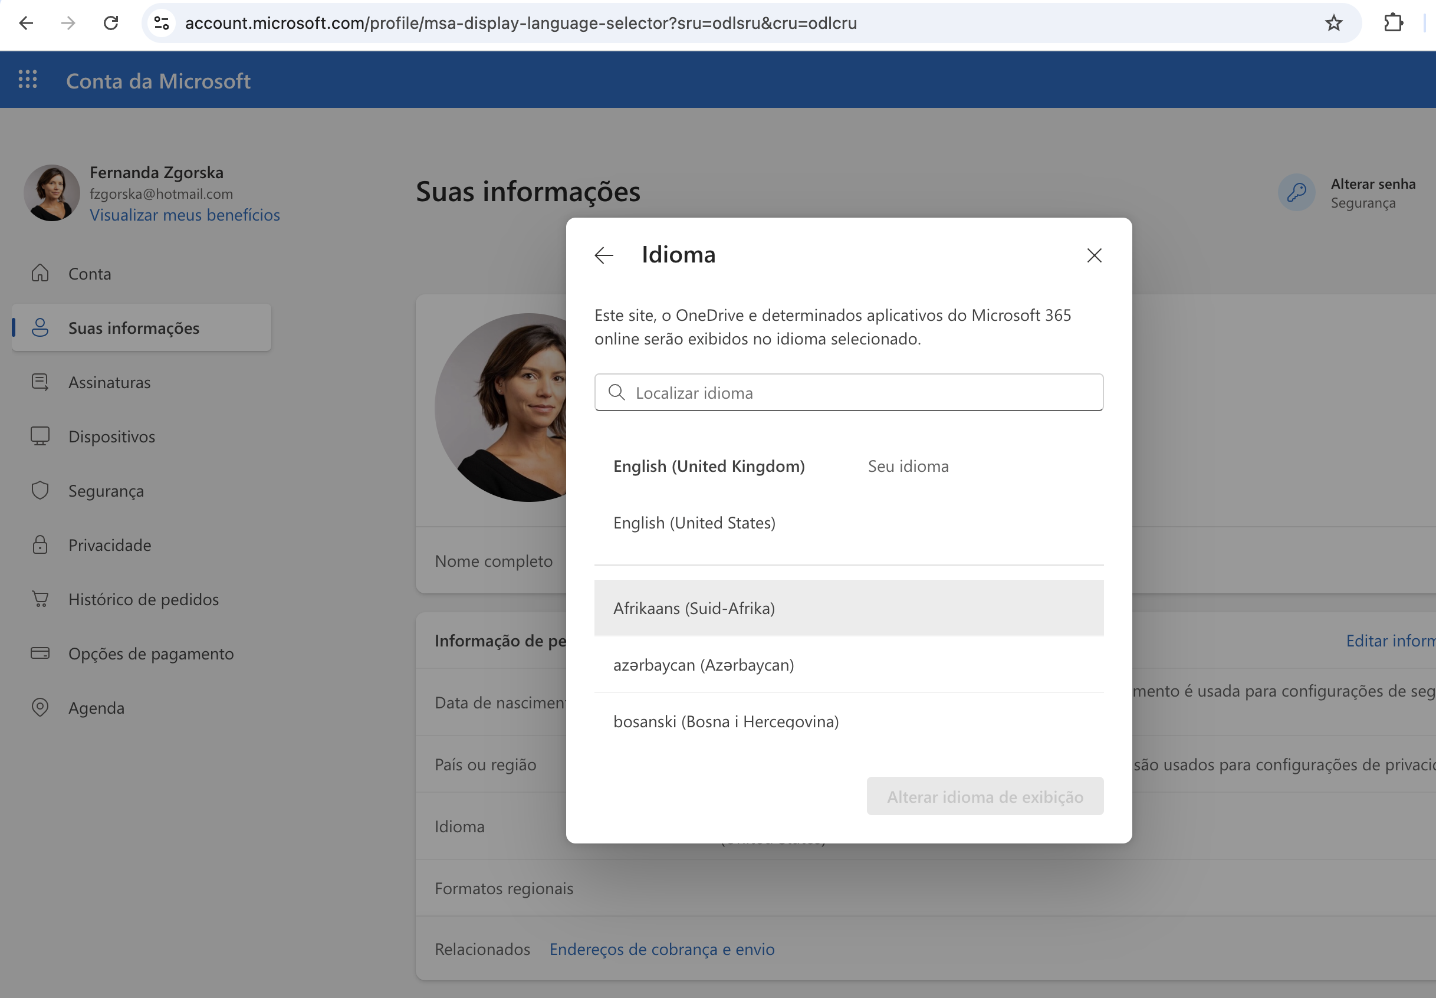Bookmark this page with the star icon
This screenshot has height=998, width=1436.
[1334, 23]
